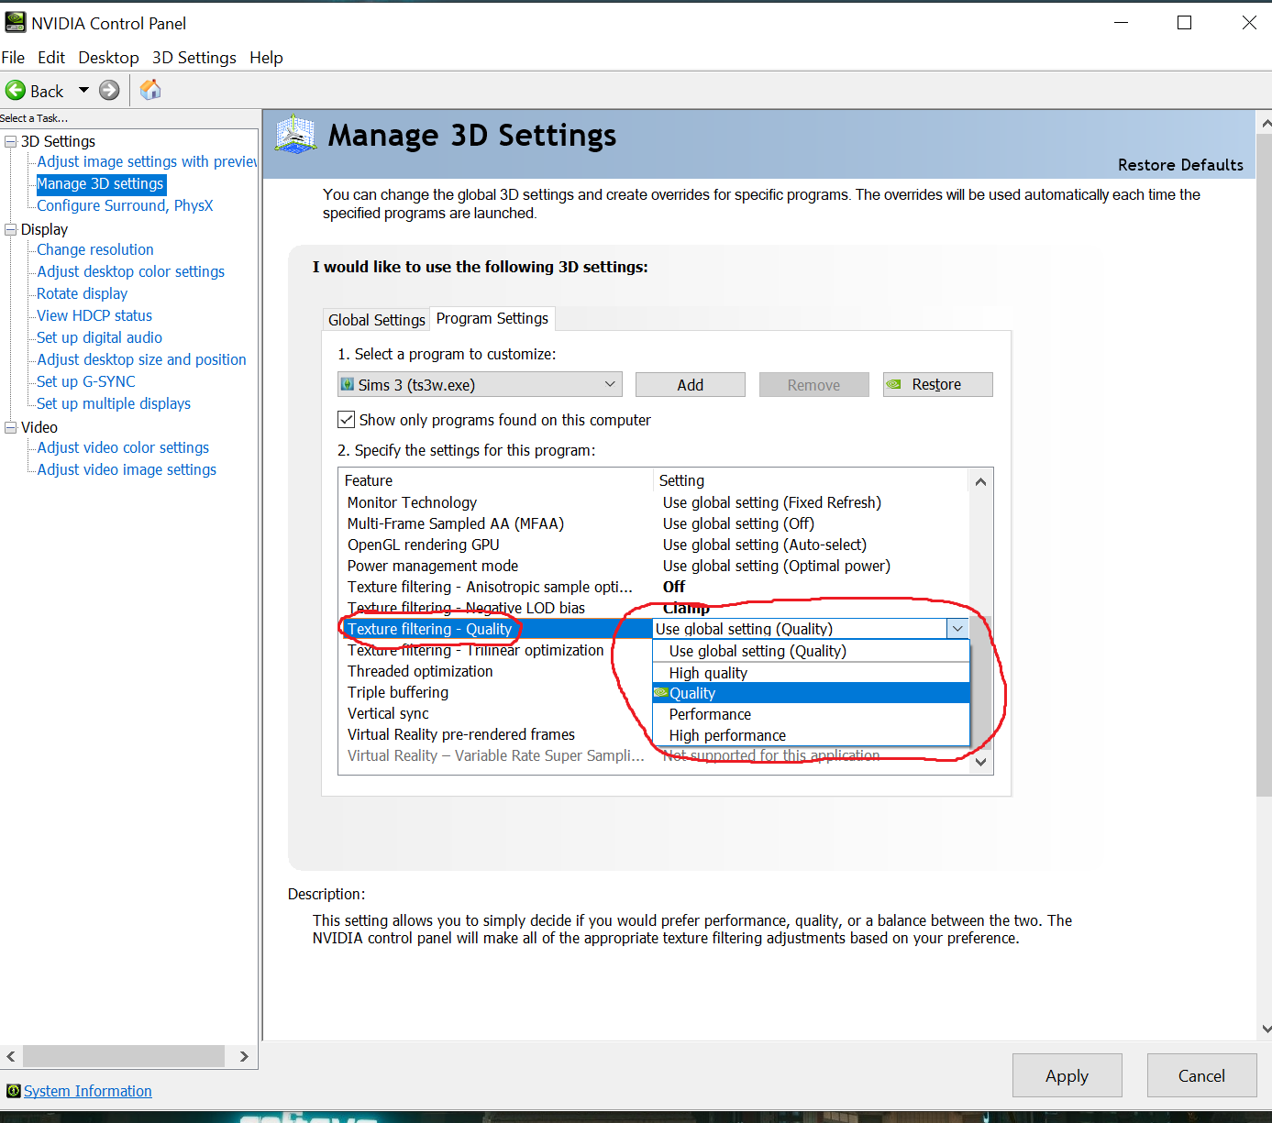Click the Add button
The image size is (1272, 1123).
pos(691,385)
